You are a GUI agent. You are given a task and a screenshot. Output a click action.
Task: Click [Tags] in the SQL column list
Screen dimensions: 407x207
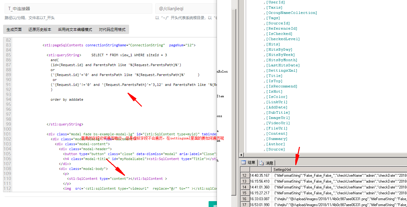point(273,18)
